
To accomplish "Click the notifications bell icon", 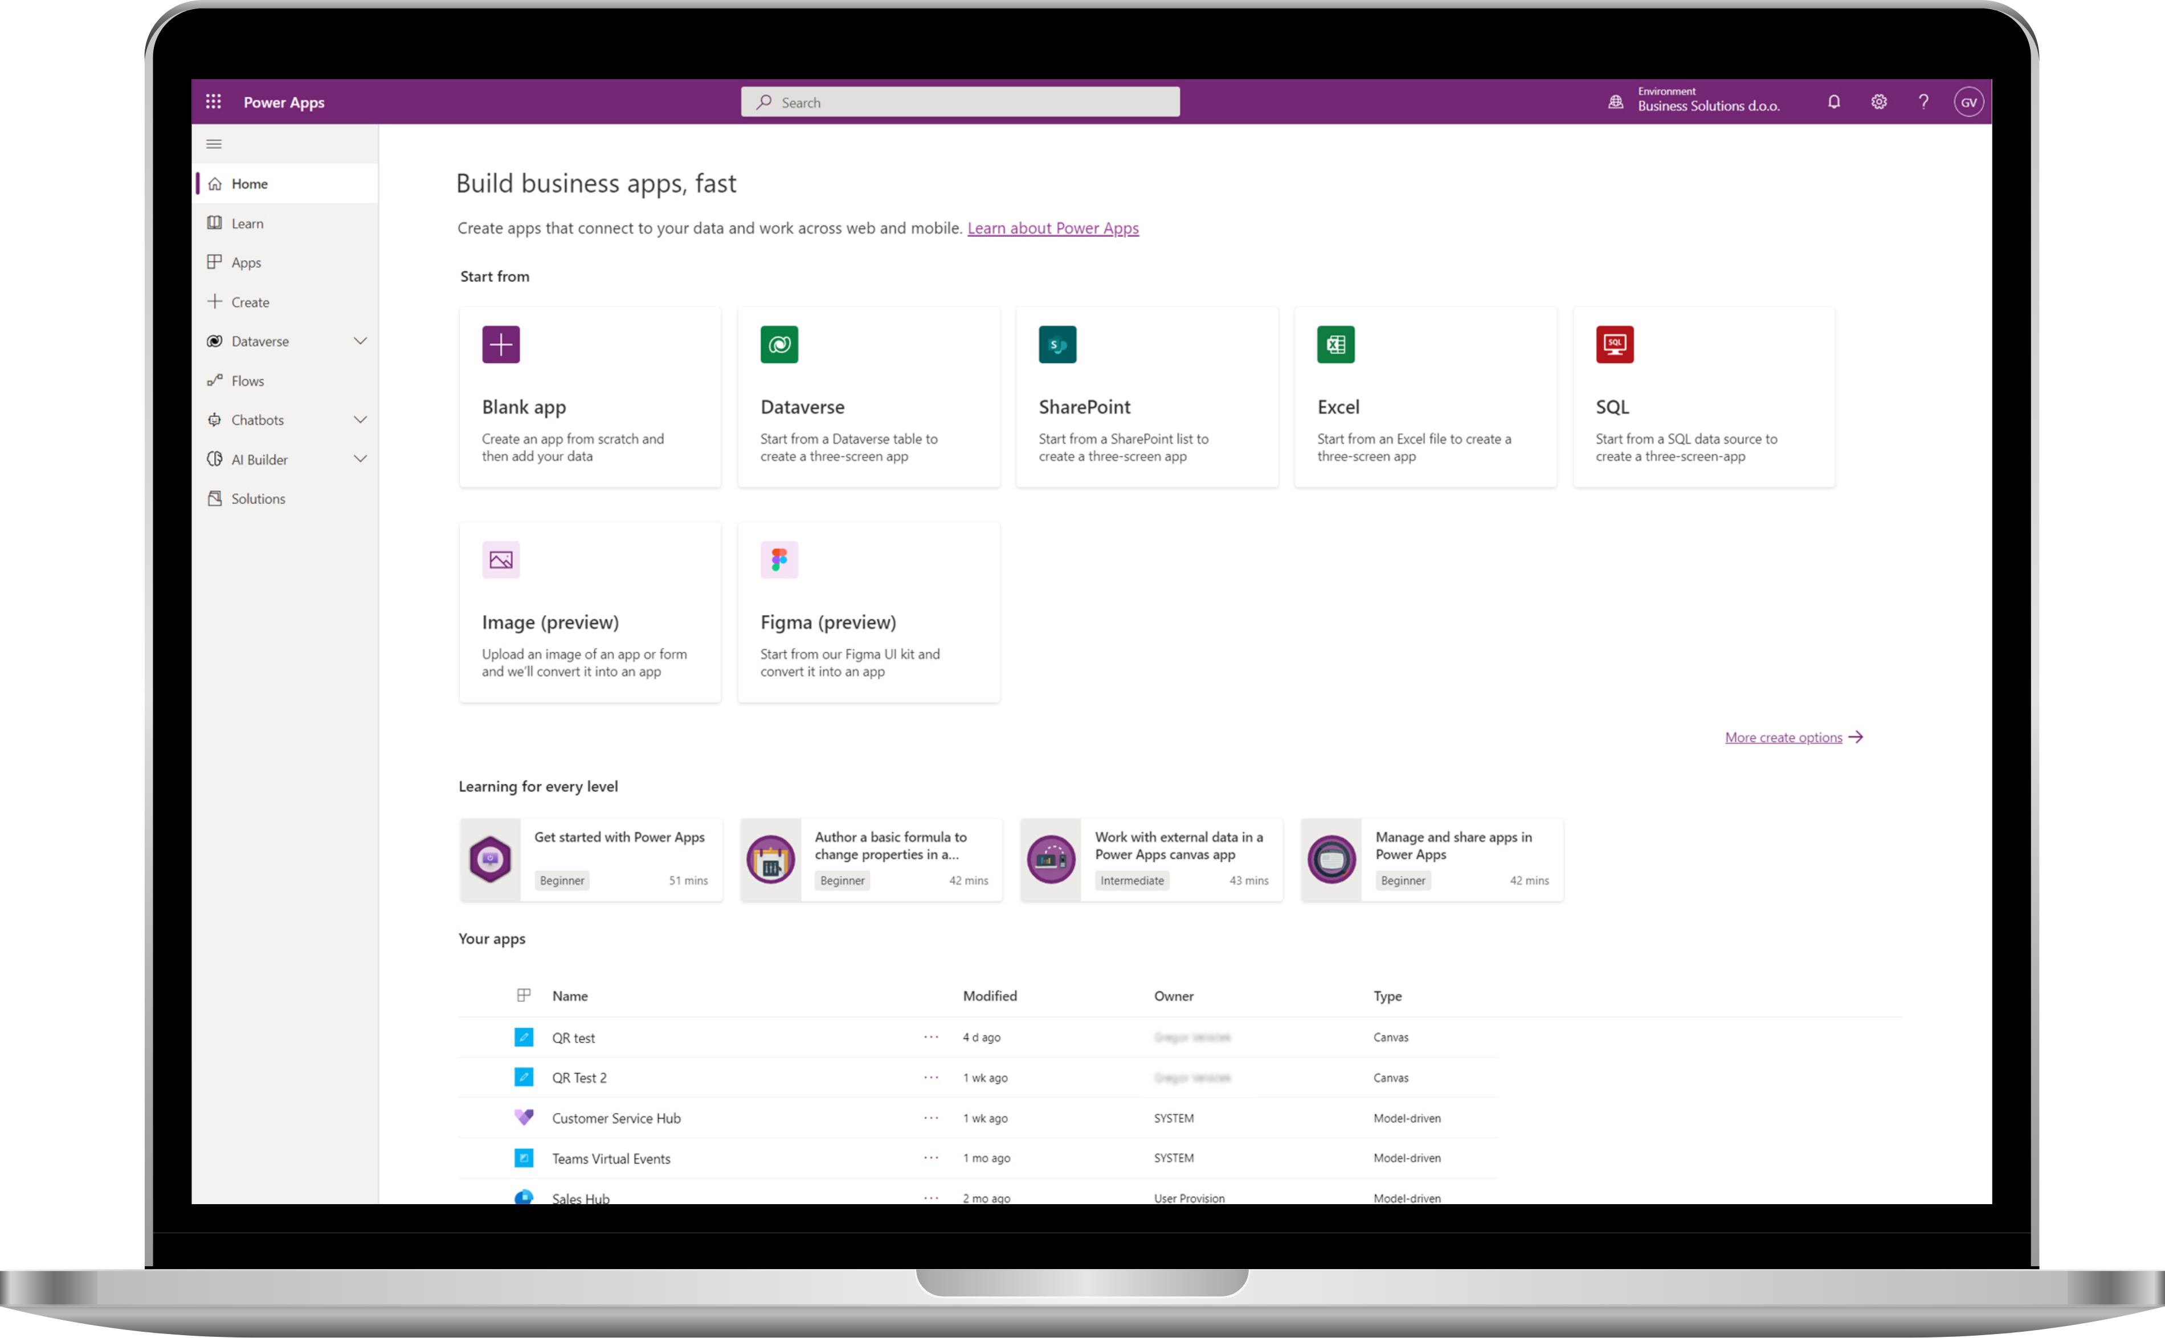I will (1834, 102).
